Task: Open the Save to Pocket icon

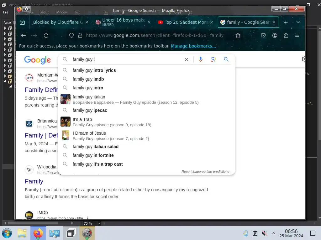Action: coord(263,36)
